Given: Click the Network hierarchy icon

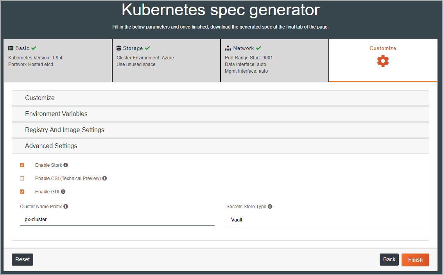Looking at the screenshot, I should [x=228, y=48].
